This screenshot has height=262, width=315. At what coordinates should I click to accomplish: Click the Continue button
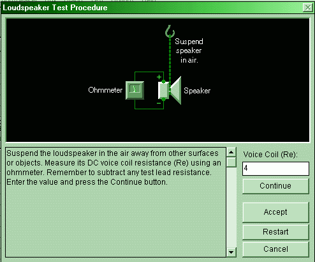pos(275,186)
